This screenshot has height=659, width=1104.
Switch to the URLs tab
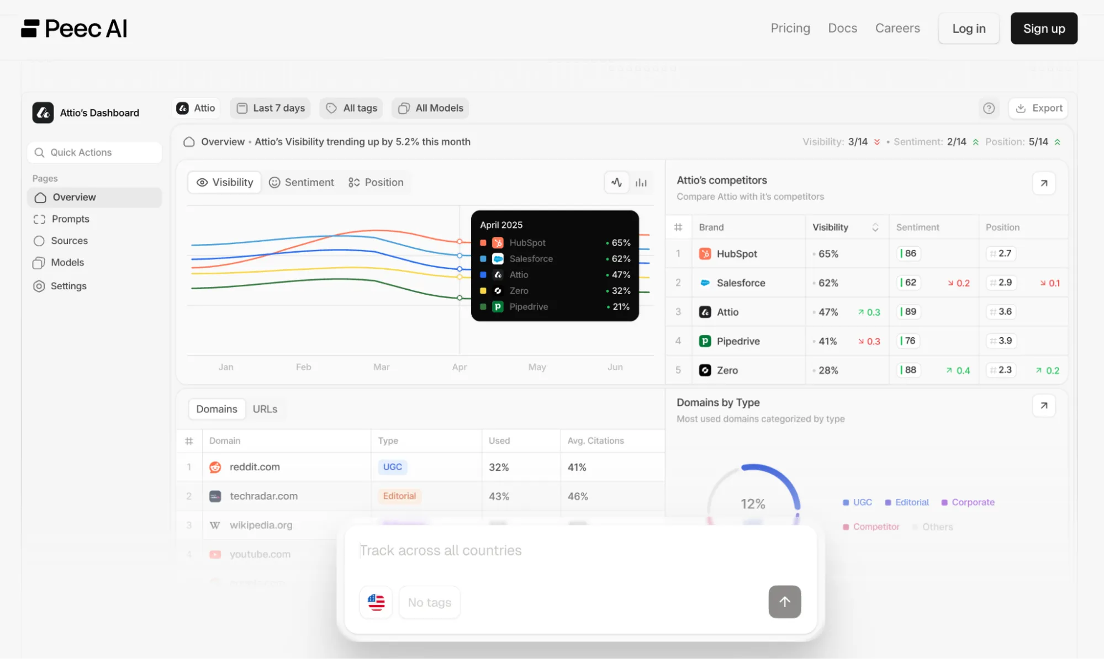(265, 409)
